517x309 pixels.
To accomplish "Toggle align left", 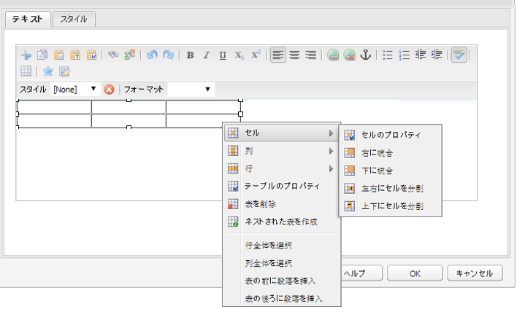I will coord(278,55).
